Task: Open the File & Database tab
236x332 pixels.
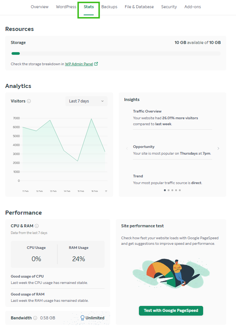Action: coord(139,7)
